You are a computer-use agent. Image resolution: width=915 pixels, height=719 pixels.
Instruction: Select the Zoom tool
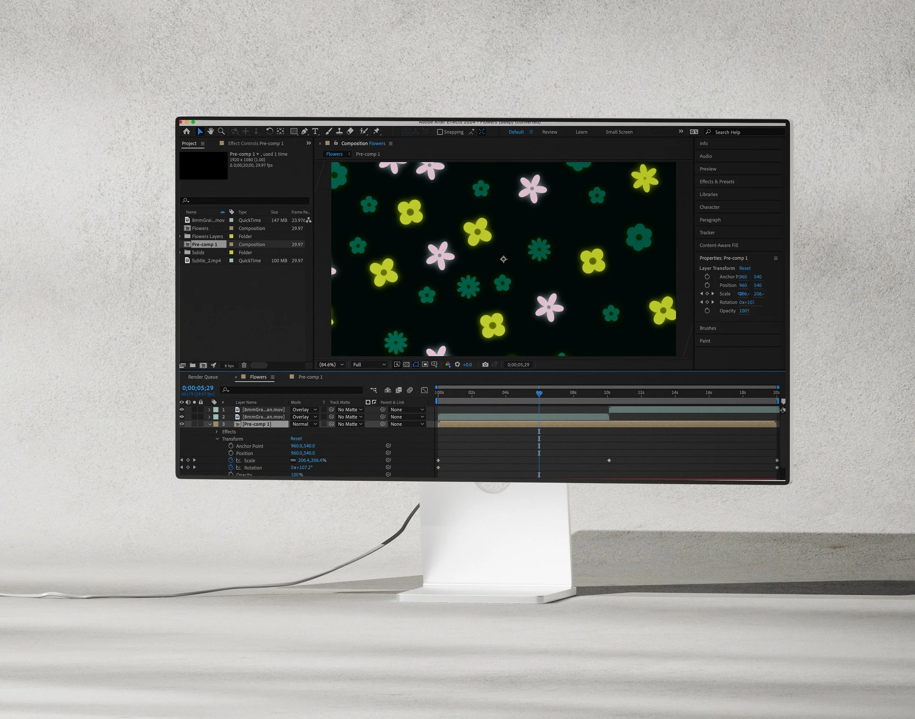[x=221, y=131]
